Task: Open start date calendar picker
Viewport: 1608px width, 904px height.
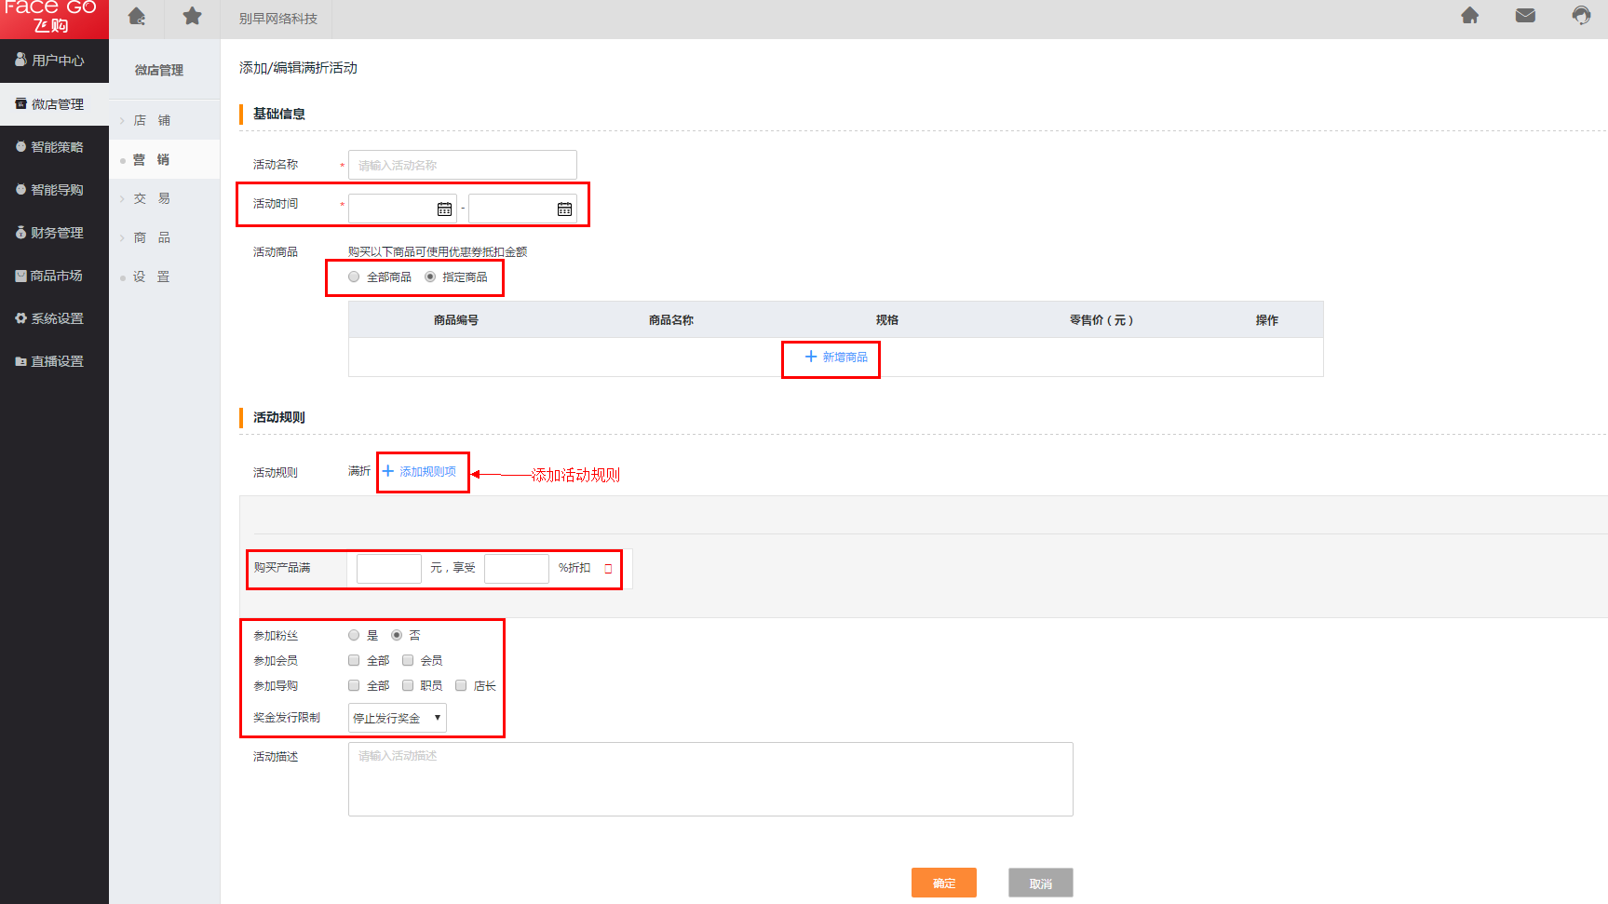Action: click(x=444, y=209)
